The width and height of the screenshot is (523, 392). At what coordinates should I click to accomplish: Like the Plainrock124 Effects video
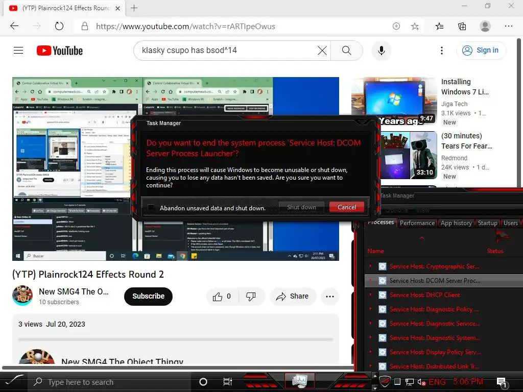coord(222,297)
